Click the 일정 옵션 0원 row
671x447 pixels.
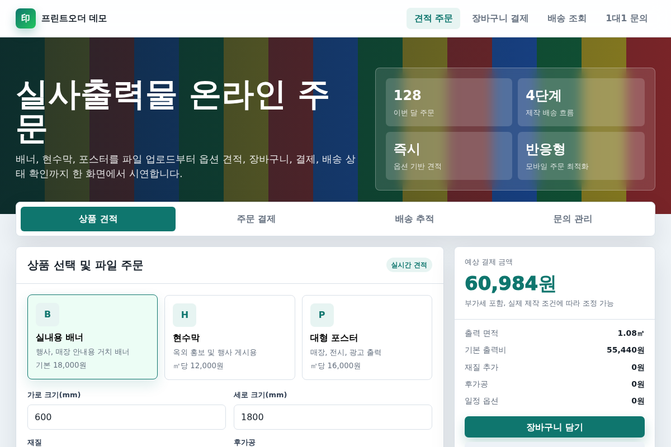click(555, 401)
